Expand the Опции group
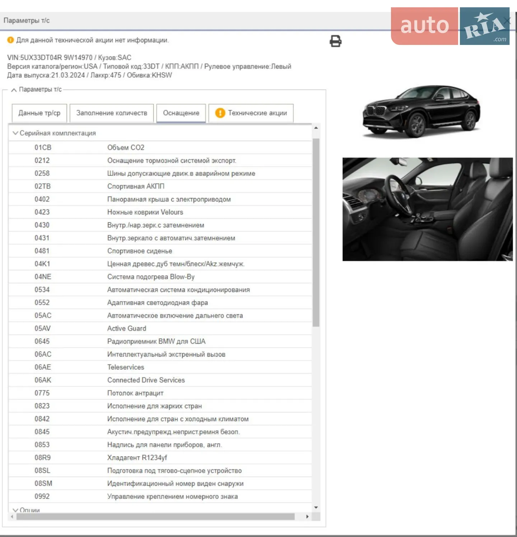 point(15,510)
